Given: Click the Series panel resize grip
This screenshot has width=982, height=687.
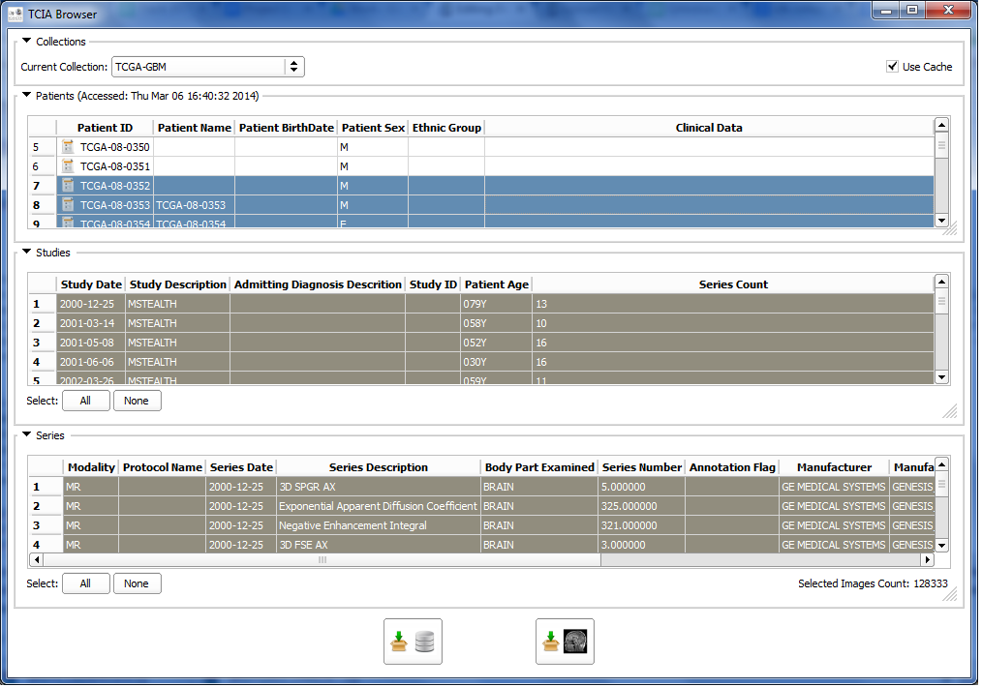Looking at the screenshot, I should click(950, 596).
